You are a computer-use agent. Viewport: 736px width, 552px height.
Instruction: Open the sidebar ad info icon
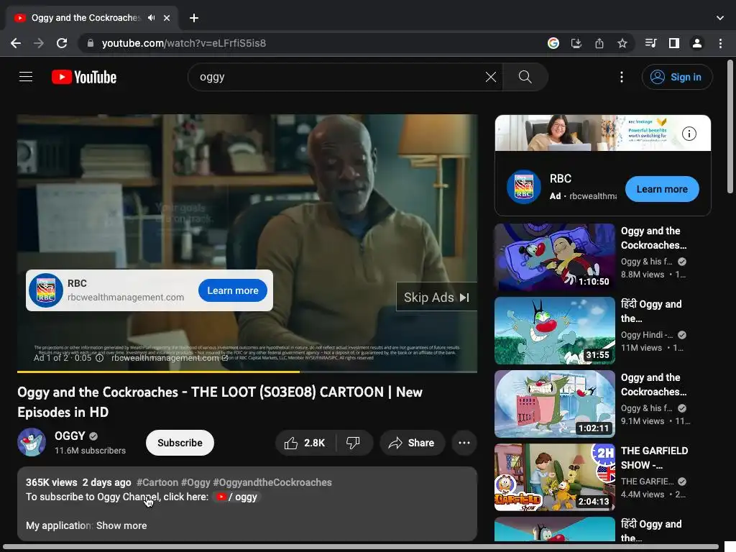[689, 134]
